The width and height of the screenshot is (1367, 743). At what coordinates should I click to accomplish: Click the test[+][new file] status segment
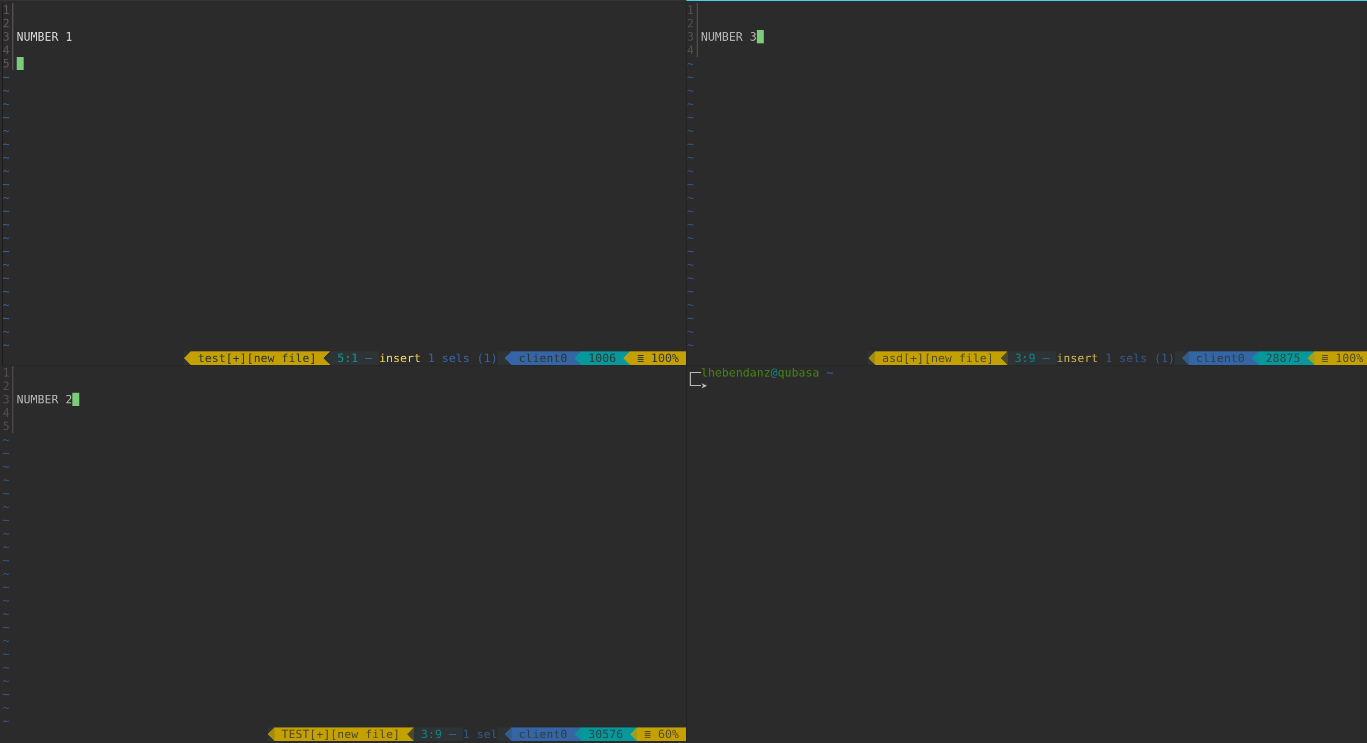257,358
